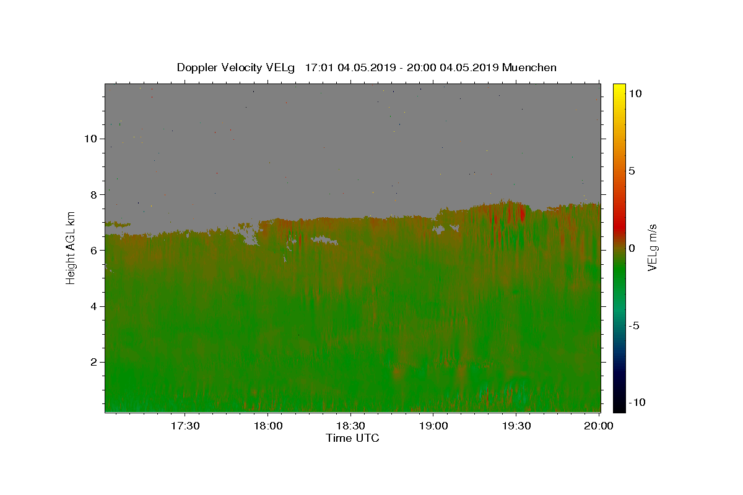The height and width of the screenshot is (495, 743).
Task: Click the 19:30 time tick label
Action: click(x=516, y=426)
